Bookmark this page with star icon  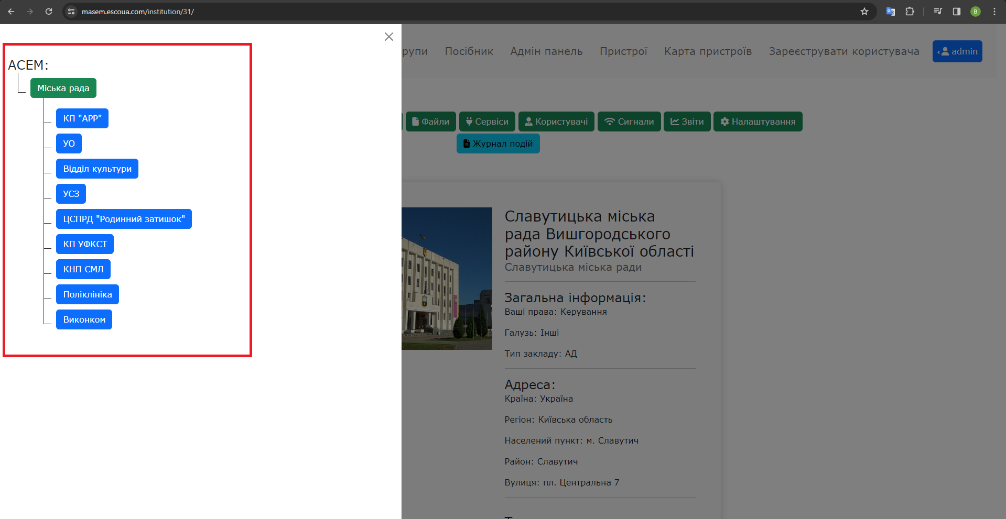pos(864,12)
